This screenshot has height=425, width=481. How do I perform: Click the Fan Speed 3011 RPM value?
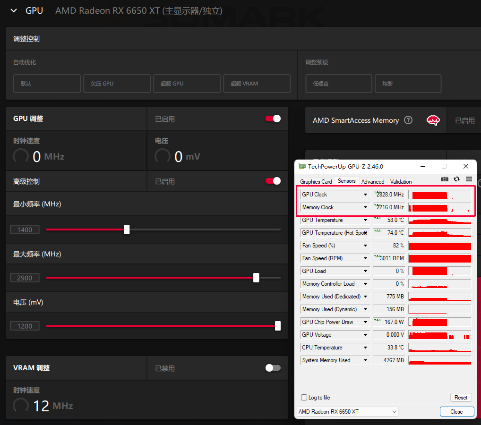[x=389, y=258]
